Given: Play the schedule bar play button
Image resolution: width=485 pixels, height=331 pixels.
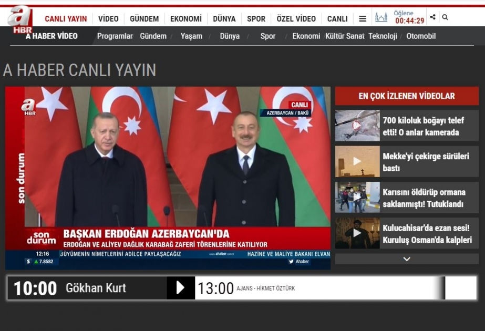Looking at the screenshot, I should (181, 288).
